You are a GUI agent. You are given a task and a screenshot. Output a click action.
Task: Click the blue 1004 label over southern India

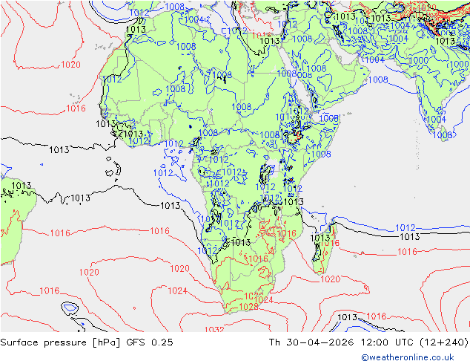point(437,120)
